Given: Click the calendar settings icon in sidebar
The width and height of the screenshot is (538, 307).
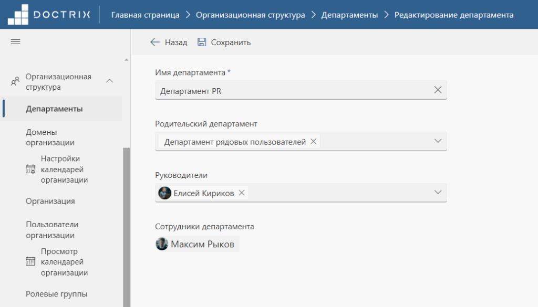Looking at the screenshot, I should (x=30, y=169).
